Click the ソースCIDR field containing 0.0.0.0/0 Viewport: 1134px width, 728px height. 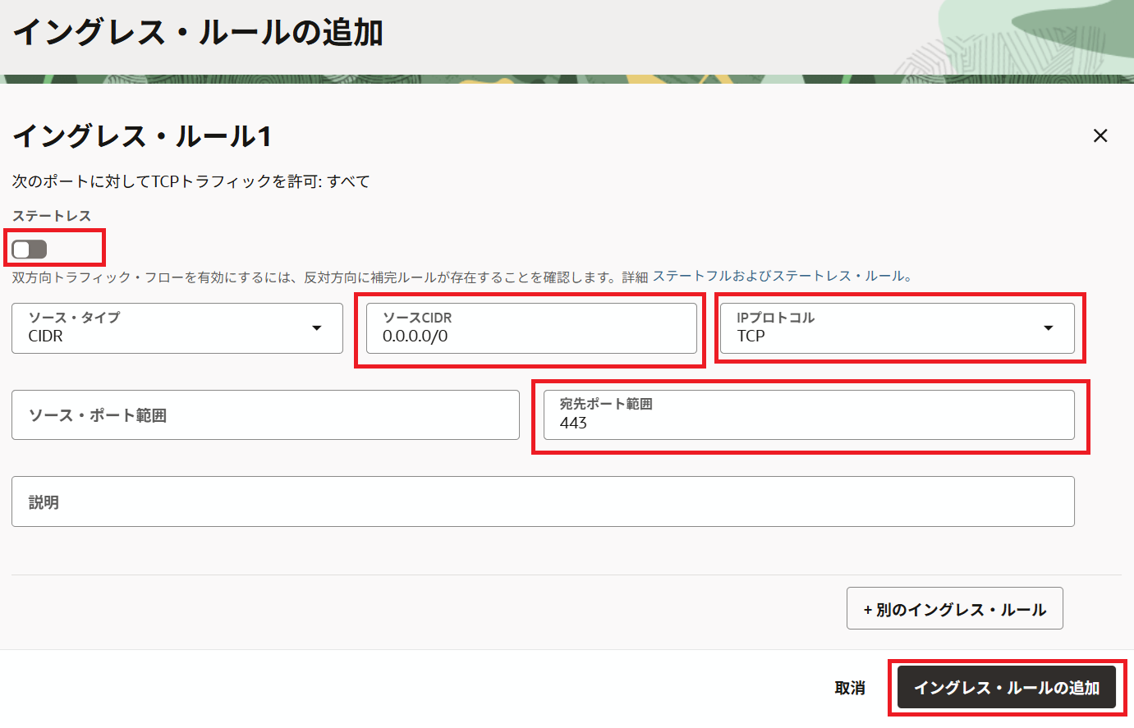tap(530, 328)
